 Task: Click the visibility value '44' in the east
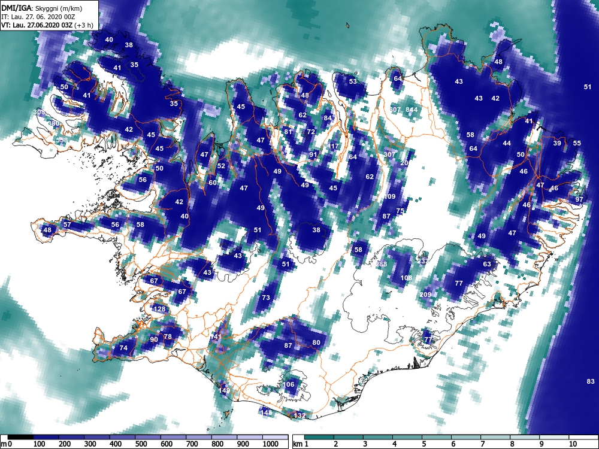tap(507, 144)
